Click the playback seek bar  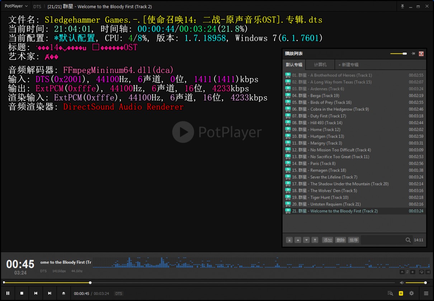[x=199, y=283]
